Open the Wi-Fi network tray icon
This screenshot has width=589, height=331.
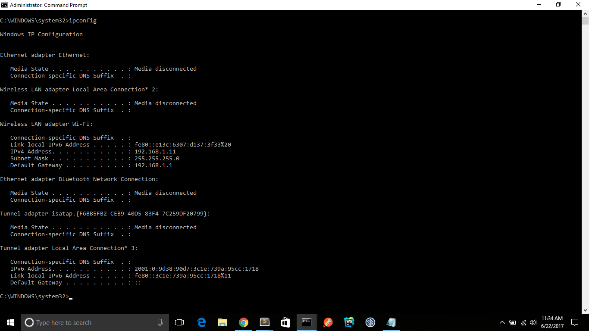(523, 322)
